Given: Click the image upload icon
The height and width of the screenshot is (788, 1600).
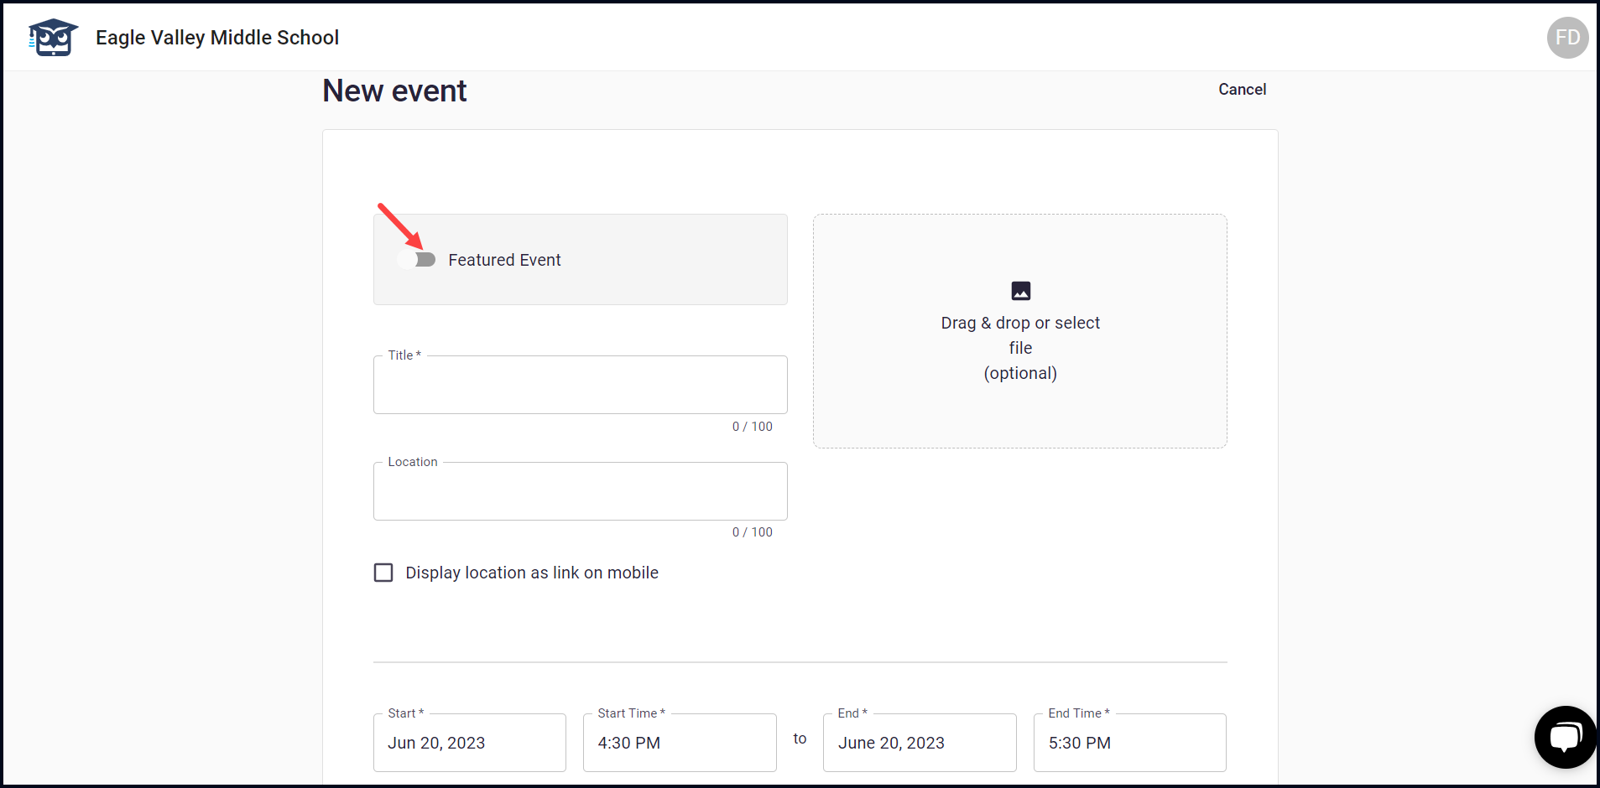Looking at the screenshot, I should coord(1020,291).
